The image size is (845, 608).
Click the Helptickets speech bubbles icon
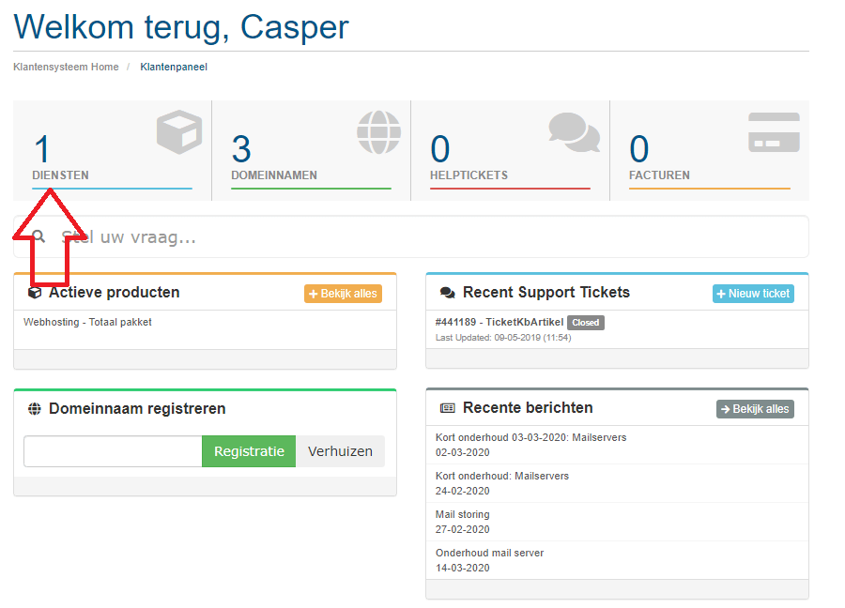point(574,132)
